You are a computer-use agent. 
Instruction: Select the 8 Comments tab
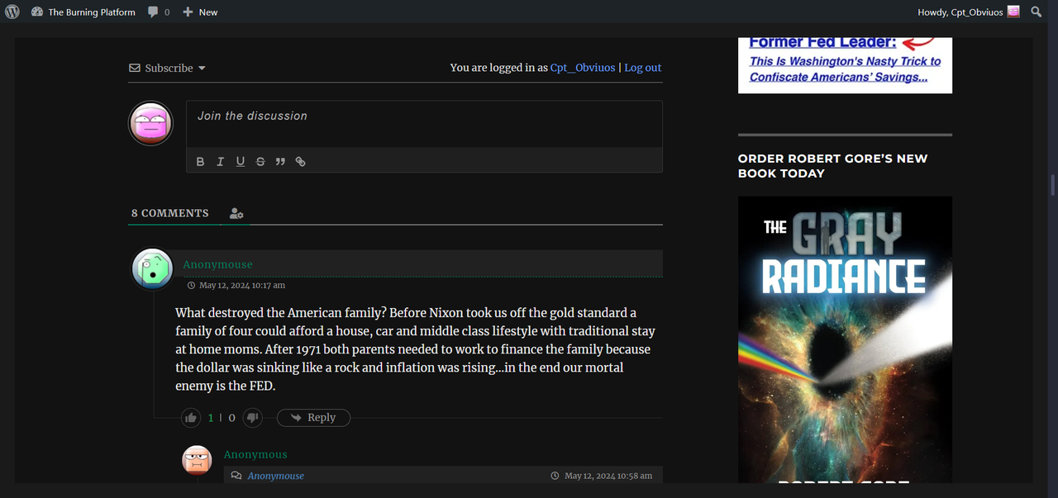point(170,213)
